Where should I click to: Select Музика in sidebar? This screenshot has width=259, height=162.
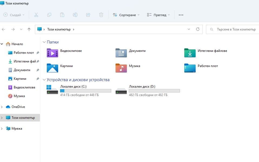click(x=19, y=96)
